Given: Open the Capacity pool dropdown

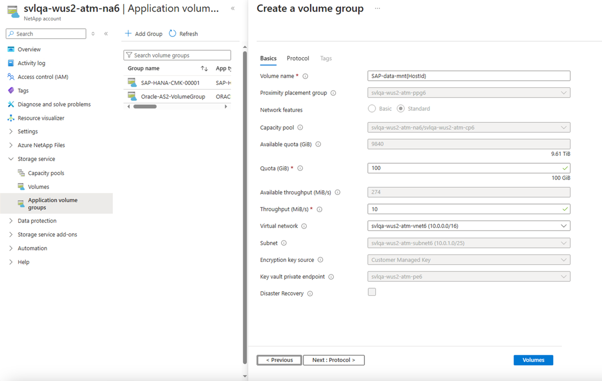Looking at the screenshot, I should pos(469,128).
